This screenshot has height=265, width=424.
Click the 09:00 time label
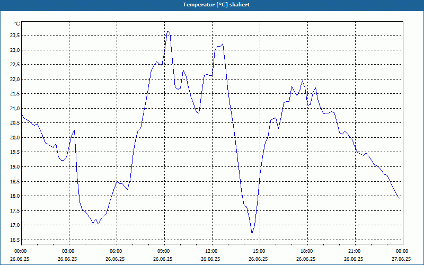(x=164, y=251)
